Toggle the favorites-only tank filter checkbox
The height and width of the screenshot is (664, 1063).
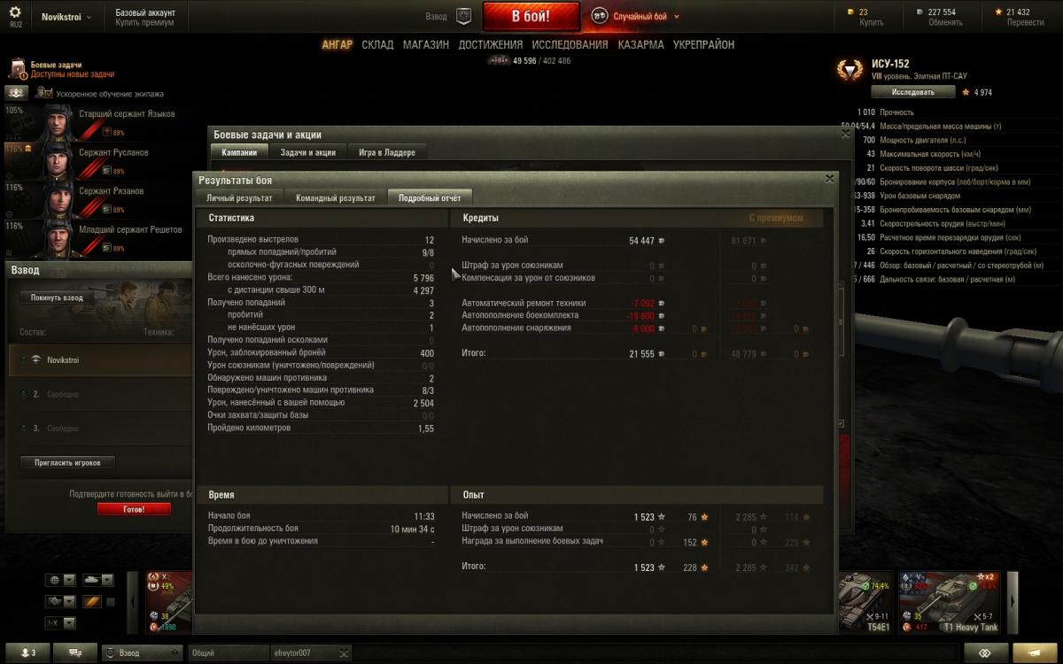coord(111,602)
